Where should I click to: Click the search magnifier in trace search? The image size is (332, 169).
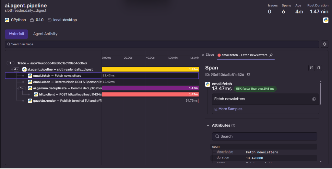click(x=9, y=44)
